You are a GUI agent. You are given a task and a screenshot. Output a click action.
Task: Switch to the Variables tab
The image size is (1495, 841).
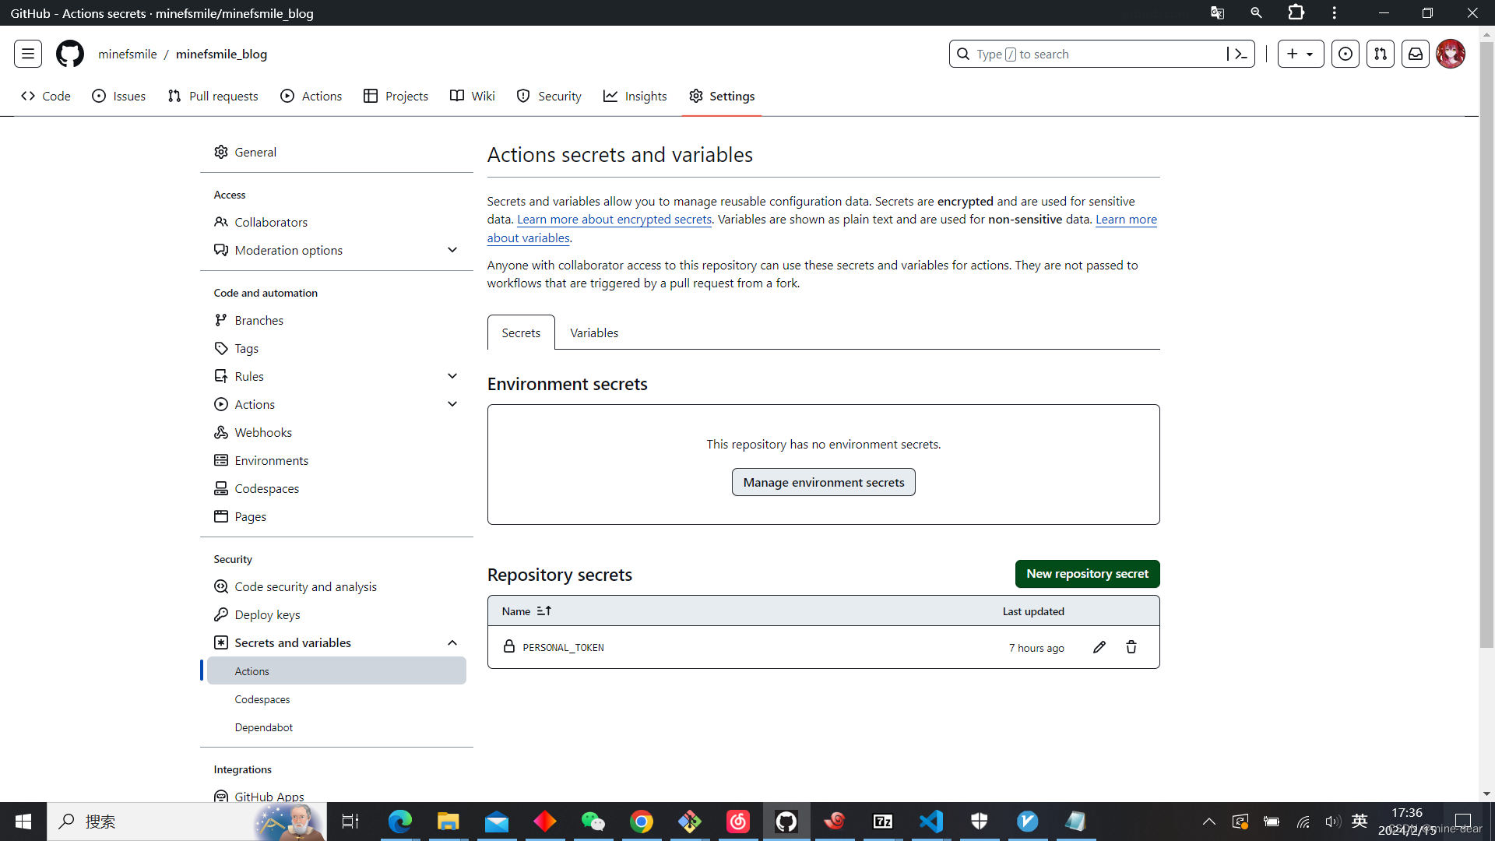pos(593,333)
